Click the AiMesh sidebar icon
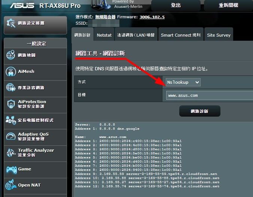This screenshot has height=197, width=253. click(10, 71)
